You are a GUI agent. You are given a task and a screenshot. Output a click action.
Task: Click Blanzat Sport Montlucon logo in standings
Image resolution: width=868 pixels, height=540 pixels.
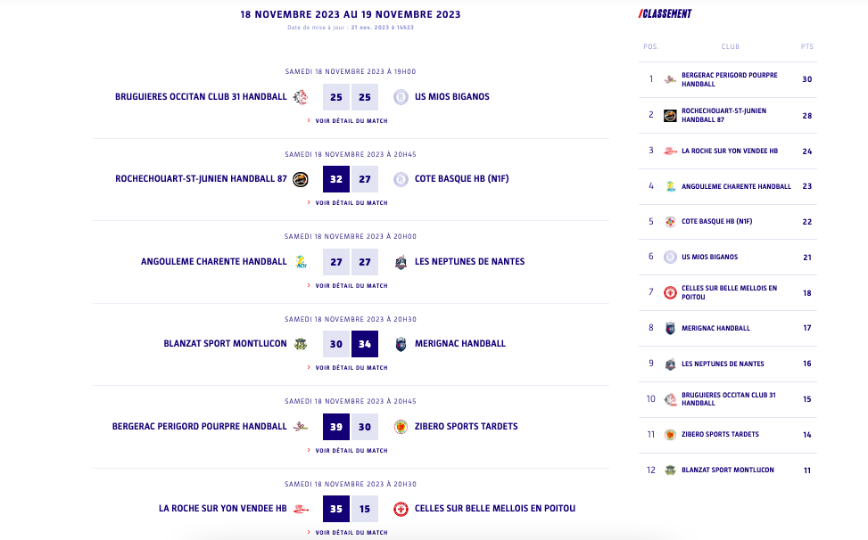tap(670, 470)
